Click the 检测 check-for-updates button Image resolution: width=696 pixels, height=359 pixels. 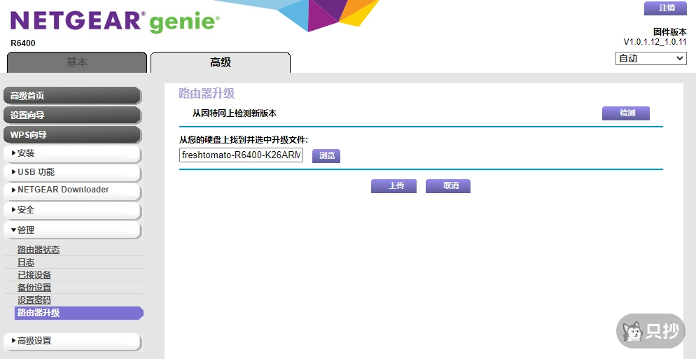pyautogui.click(x=625, y=113)
